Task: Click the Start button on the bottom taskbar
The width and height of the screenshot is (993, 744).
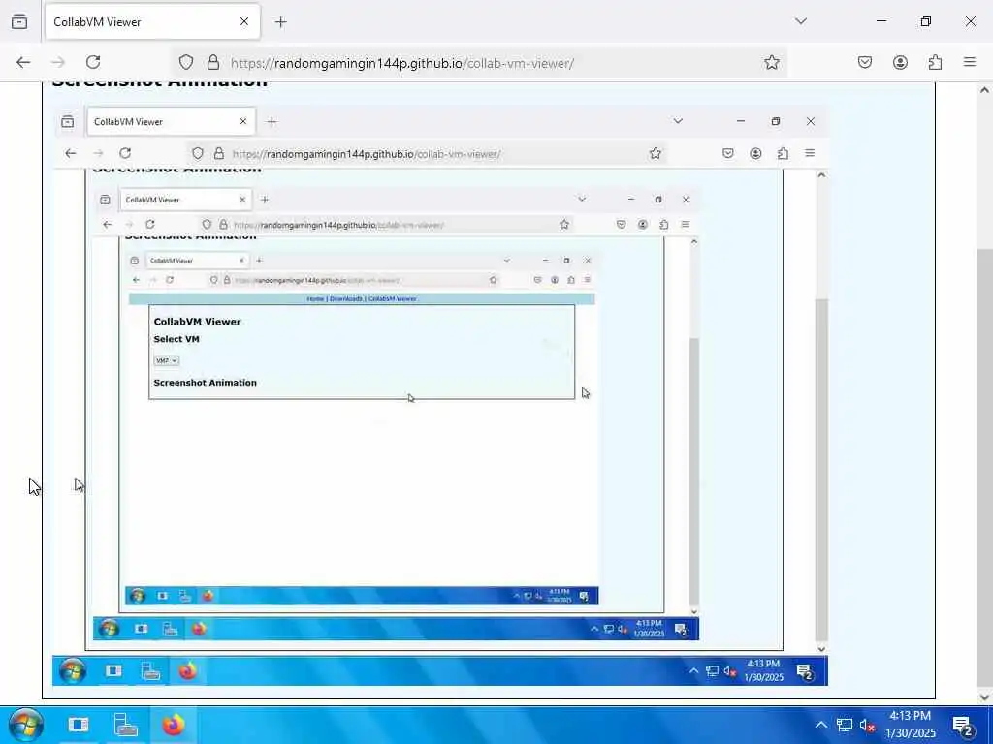Action: click(26, 725)
